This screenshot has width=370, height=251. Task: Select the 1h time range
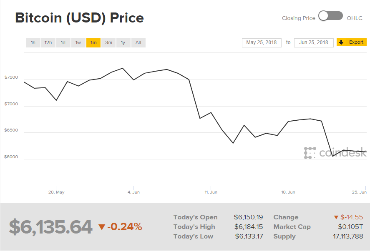[x=33, y=43]
